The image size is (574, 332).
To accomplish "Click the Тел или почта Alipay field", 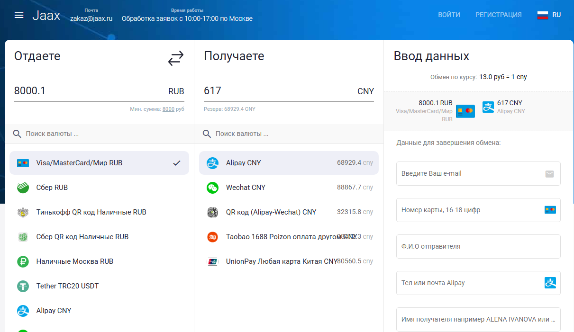I will (478, 283).
